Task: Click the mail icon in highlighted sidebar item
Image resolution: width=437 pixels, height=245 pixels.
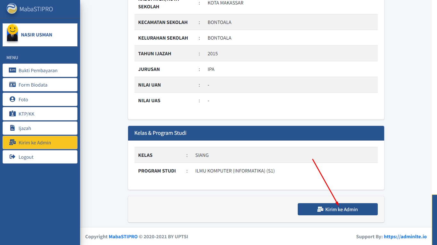Action: coord(12,142)
